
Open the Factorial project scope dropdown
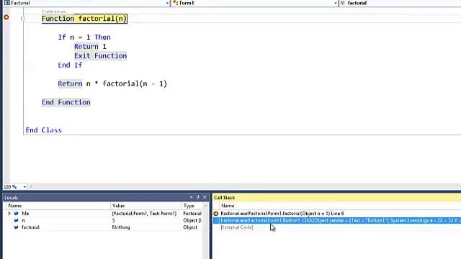(x=167, y=3)
